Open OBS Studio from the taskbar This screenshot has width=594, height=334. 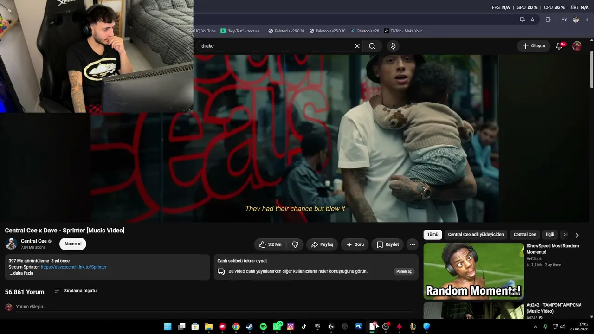pos(386,327)
